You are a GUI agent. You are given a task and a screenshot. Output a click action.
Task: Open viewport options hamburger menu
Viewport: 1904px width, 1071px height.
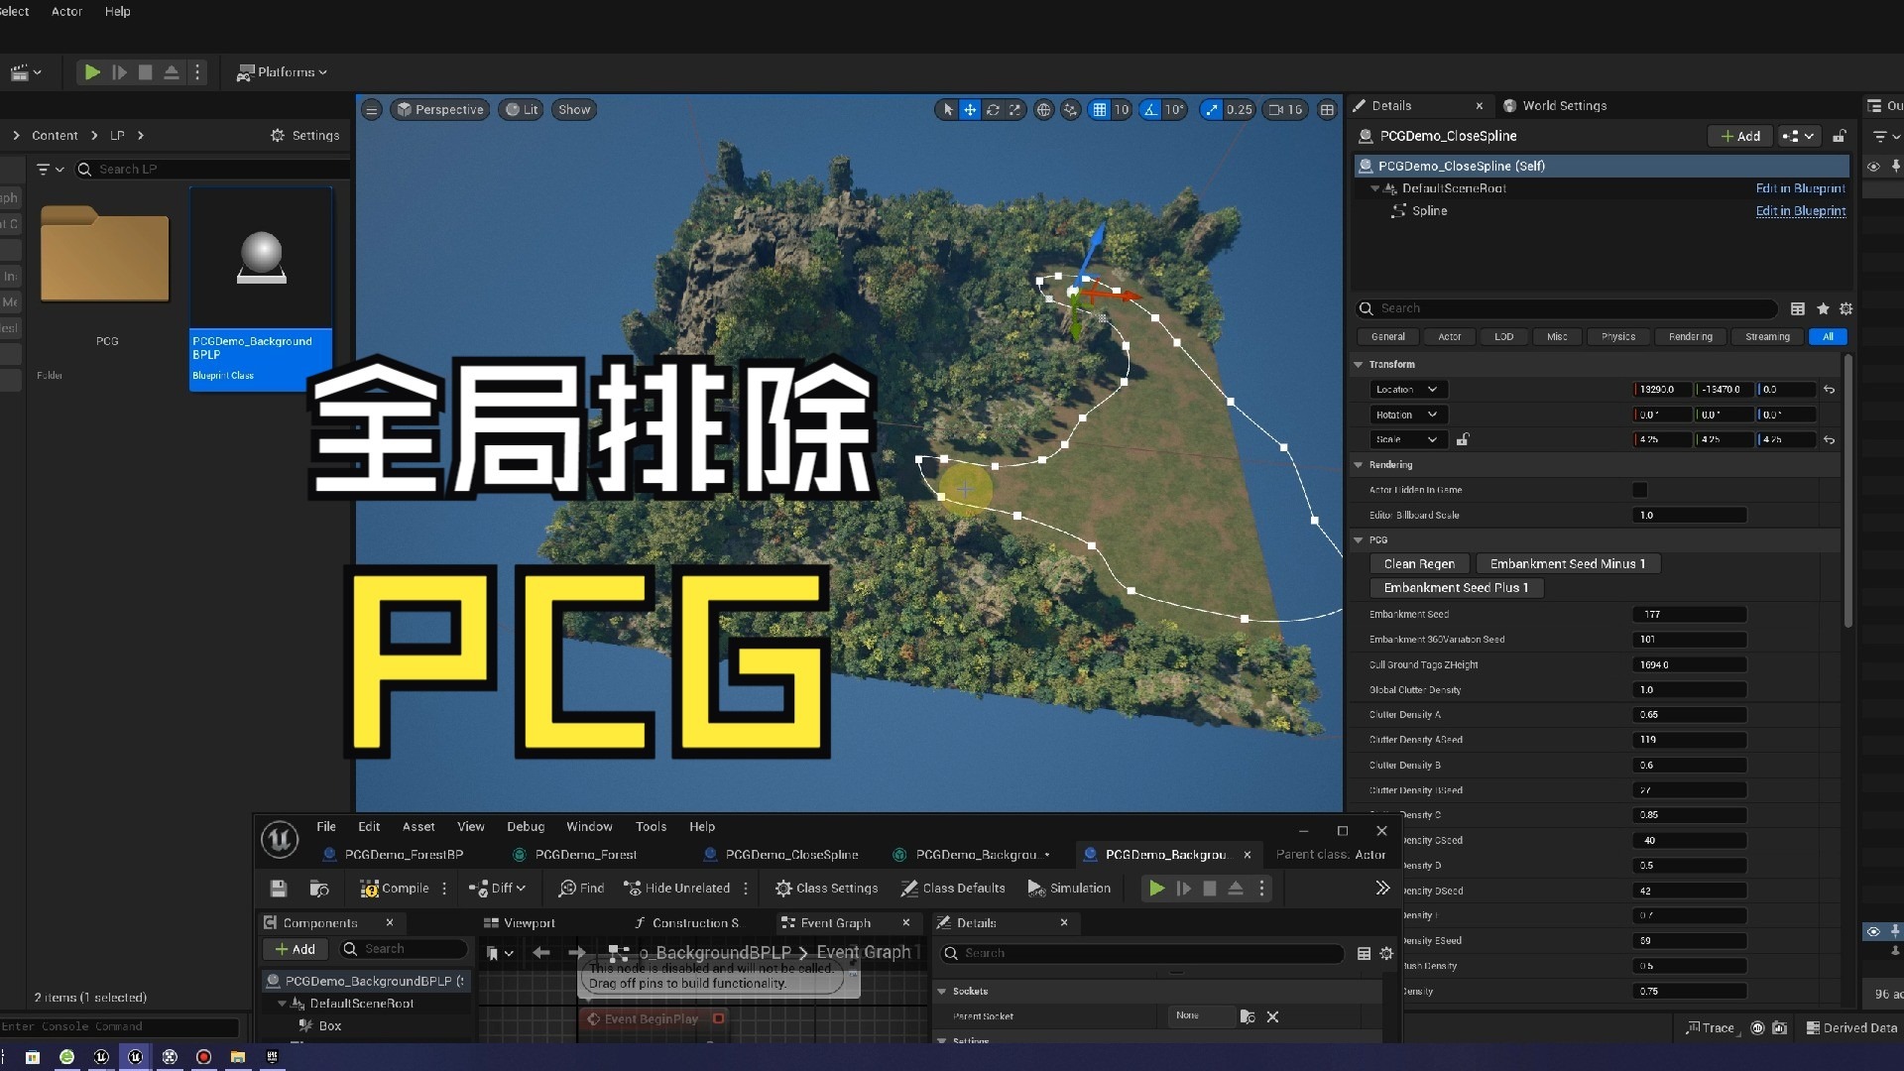[371, 110]
